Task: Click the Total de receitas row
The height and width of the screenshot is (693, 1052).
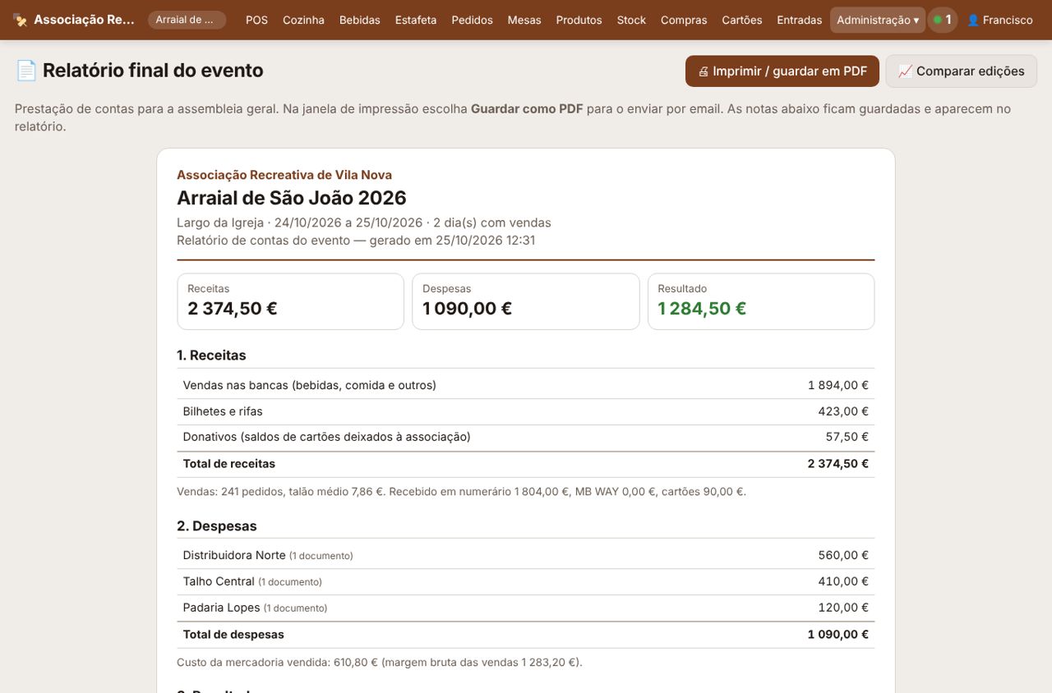Action: 526,464
